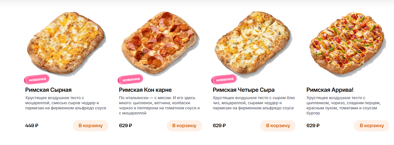Open the Римская Четыре Сыра title link
The height and width of the screenshot is (145, 394).
point(244,90)
